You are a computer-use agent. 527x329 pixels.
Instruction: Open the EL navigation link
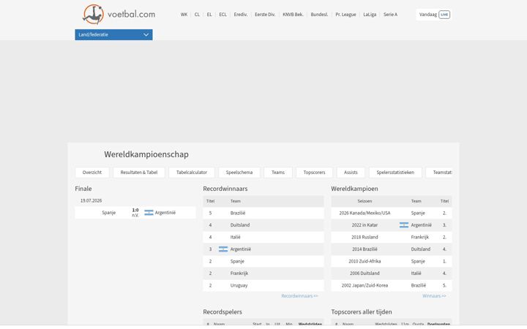click(x=209, y=15)
